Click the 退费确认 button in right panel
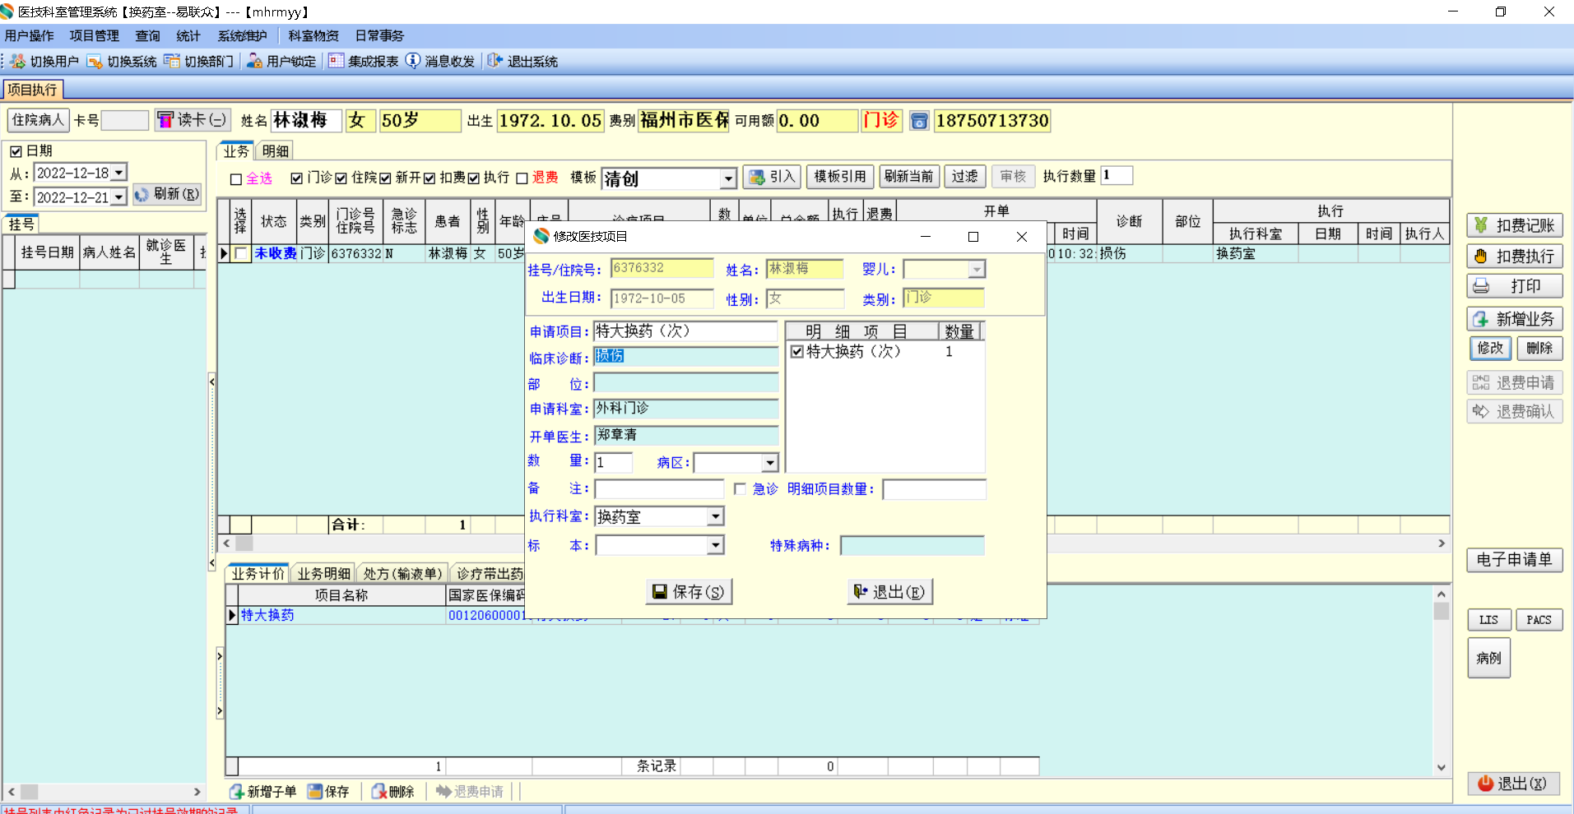Viewport: 1574px width, 814px height. pos(1515,411)
